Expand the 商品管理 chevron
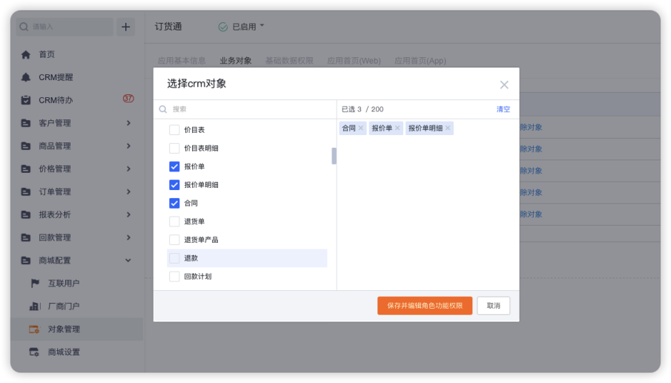This screenshot has height=383, width=671. coord(128,145)
